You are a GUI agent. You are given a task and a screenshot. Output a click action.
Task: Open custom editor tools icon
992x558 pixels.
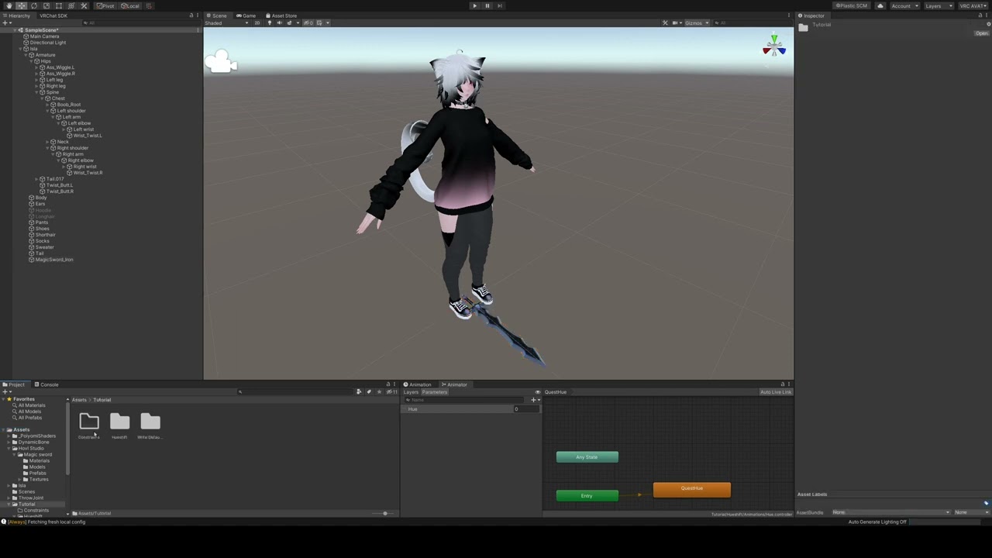point(84,5)
